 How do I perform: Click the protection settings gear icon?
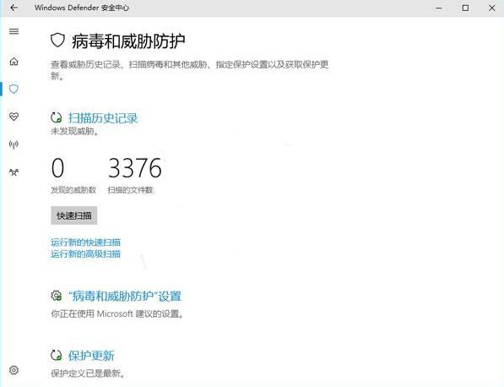click(x=57, y=295)
